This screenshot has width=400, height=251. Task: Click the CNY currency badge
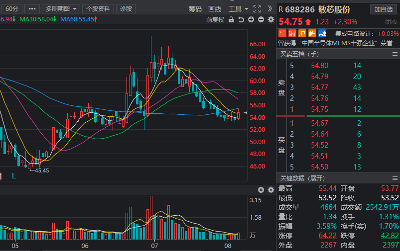pyautogui.click(x=292, y=33)
